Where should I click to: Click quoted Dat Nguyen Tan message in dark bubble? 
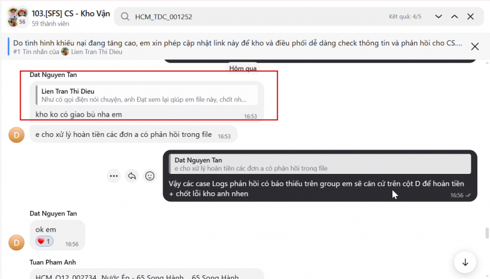point(320,164)
